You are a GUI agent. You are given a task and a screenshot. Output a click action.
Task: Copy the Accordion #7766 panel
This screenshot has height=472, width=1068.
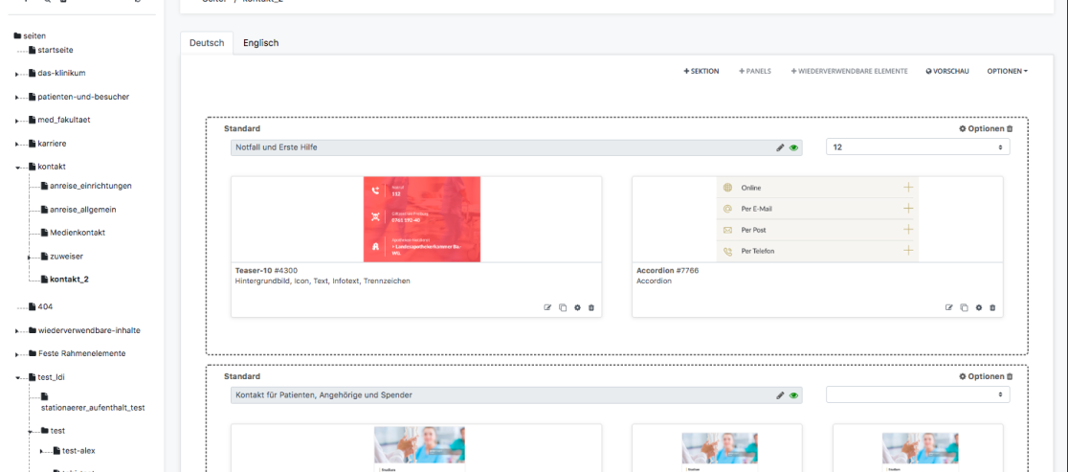[x=964, y=308]
